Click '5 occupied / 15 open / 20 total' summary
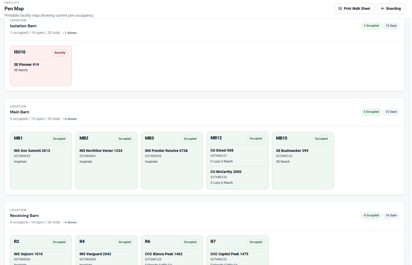The width and height of the screenshot is (412, 265). coord(35,119)
